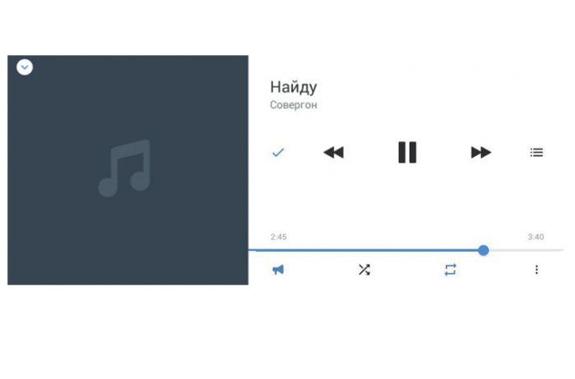
Task: Pause the current track
Action: pos(407,152)
